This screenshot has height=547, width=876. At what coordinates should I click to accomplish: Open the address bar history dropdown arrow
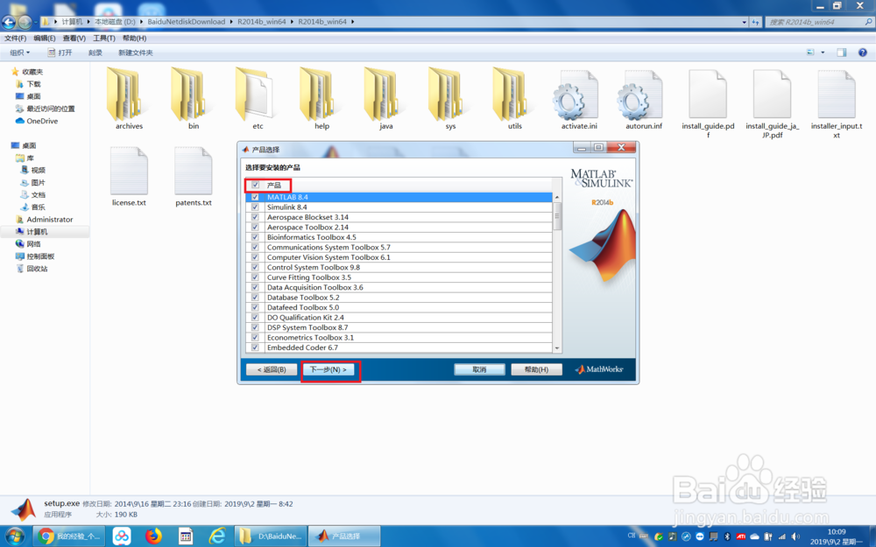coord(744,23)
